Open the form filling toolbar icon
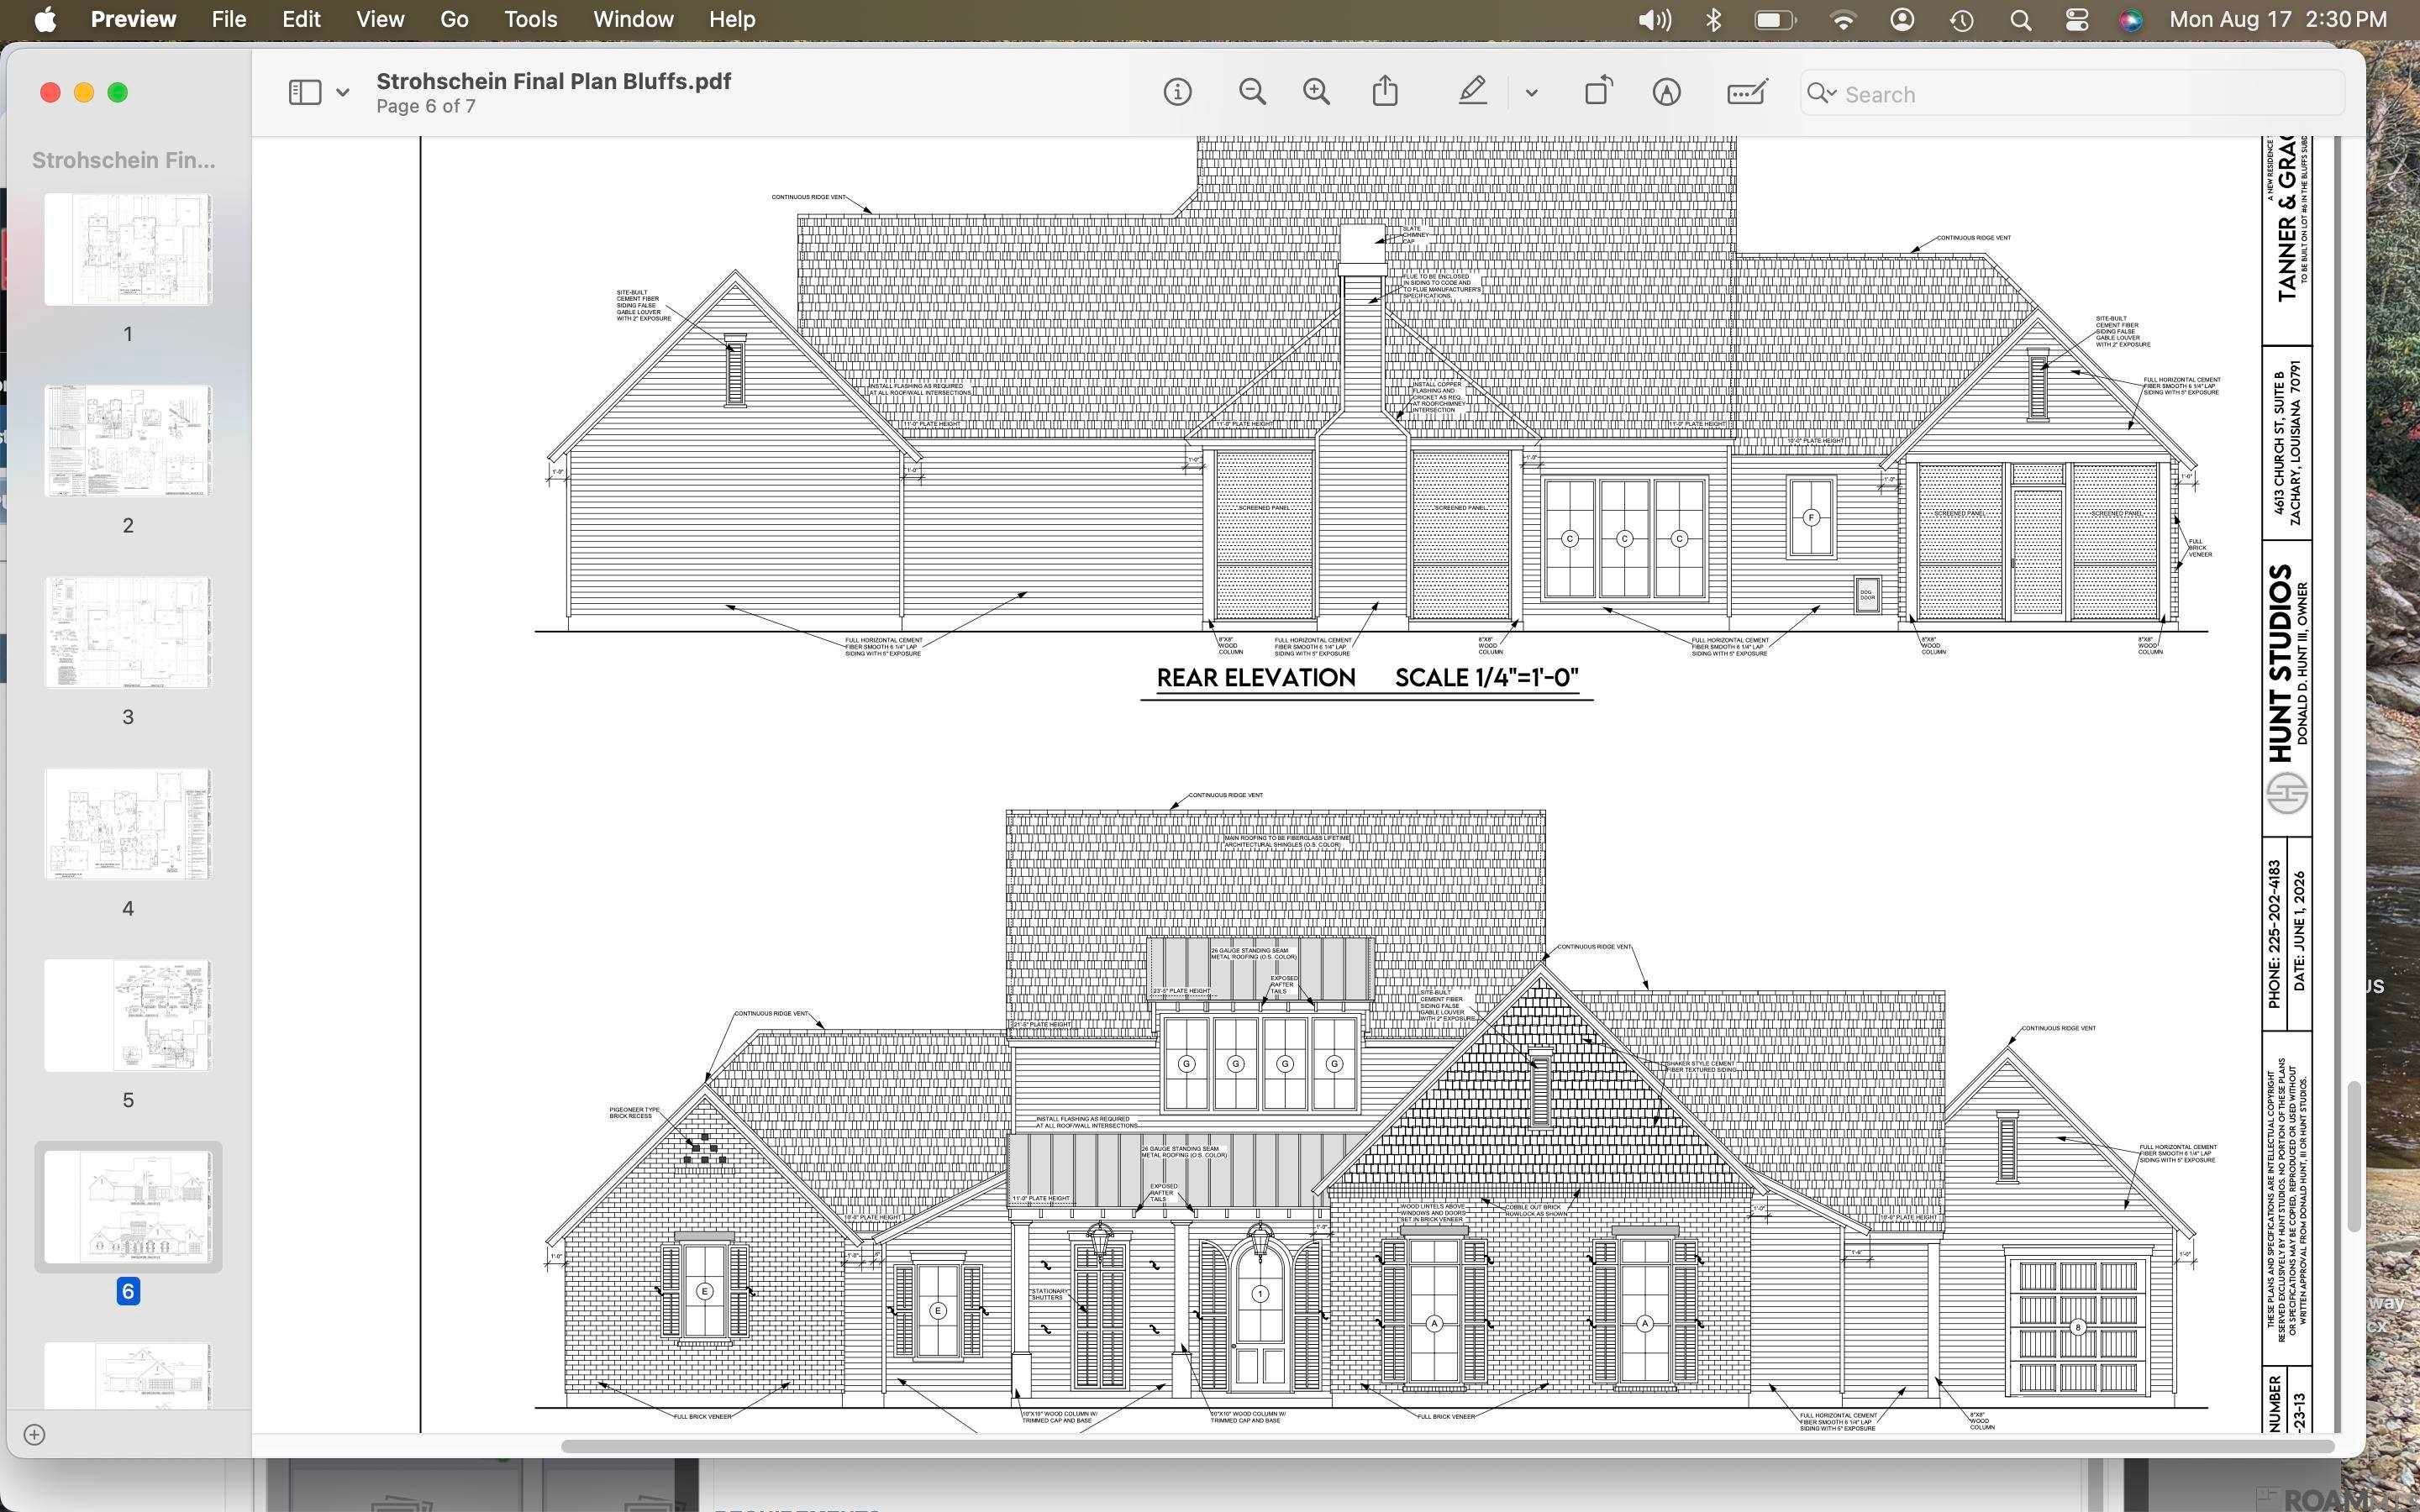 pyautogui.click(x=1747, y=92)
